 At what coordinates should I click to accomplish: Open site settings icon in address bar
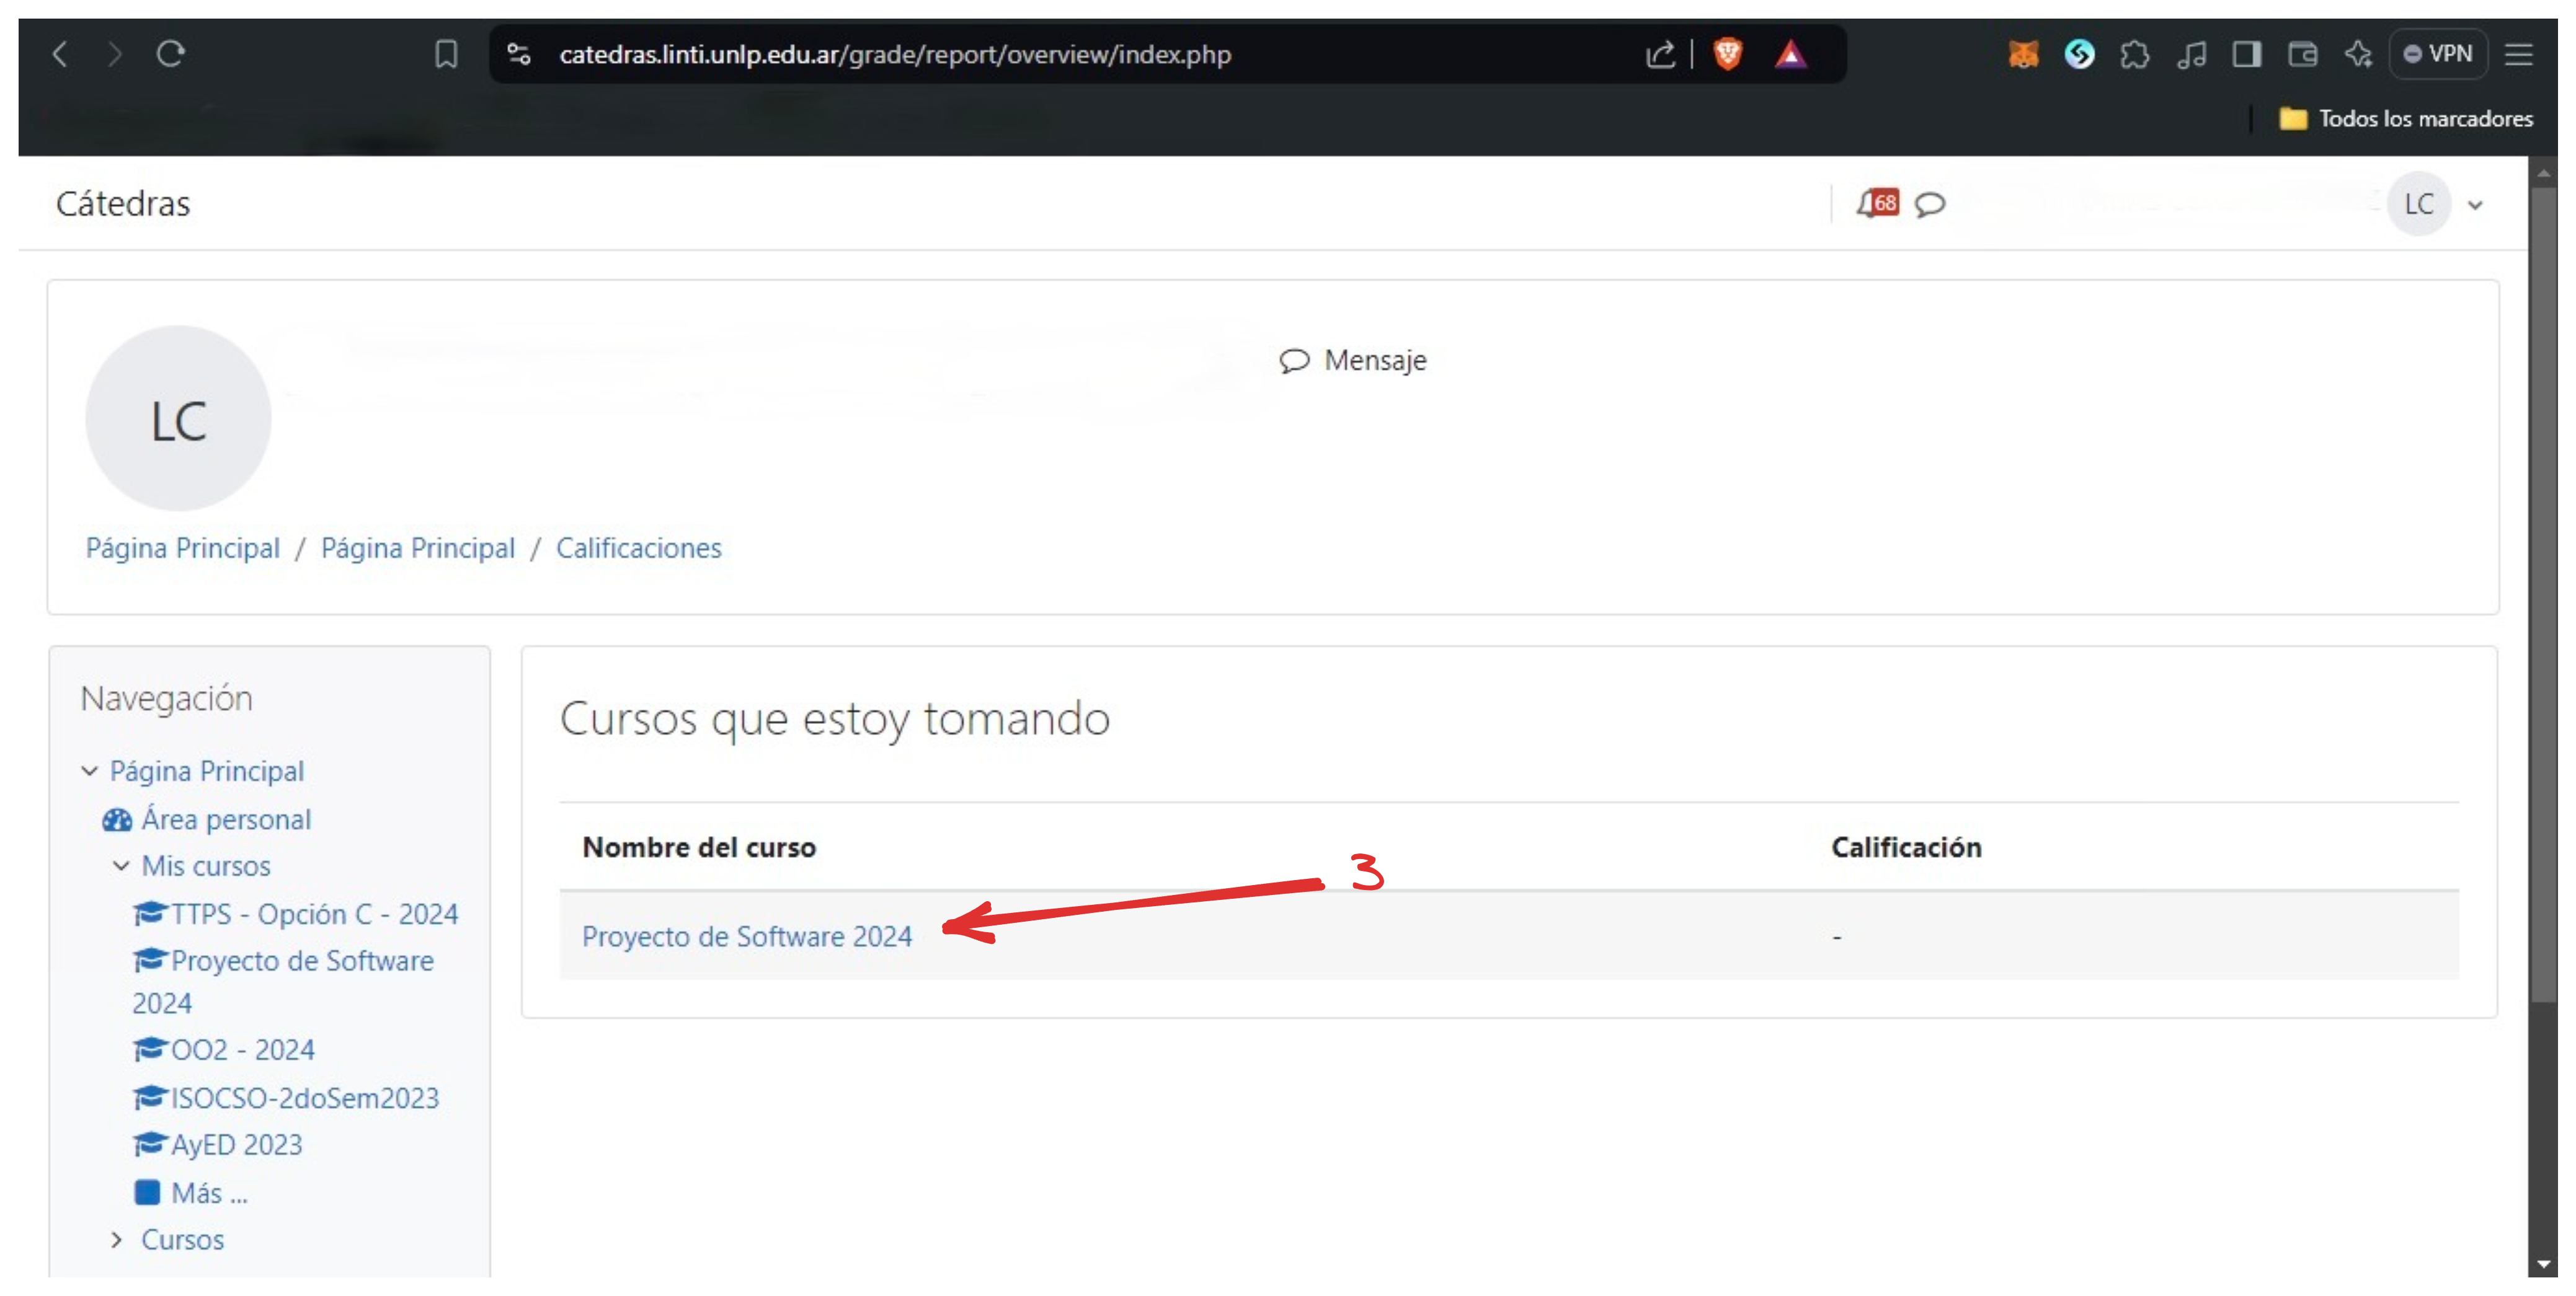click(518, 54)
